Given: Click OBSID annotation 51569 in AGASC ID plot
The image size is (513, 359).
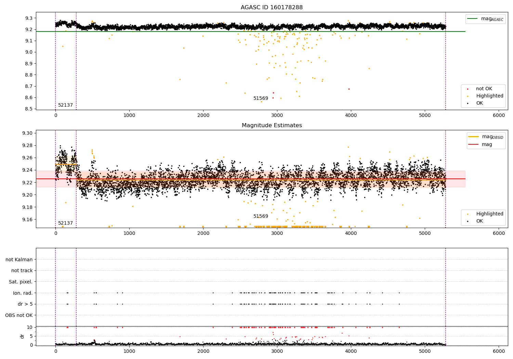Looking at the screenshot, I should 261,98.
